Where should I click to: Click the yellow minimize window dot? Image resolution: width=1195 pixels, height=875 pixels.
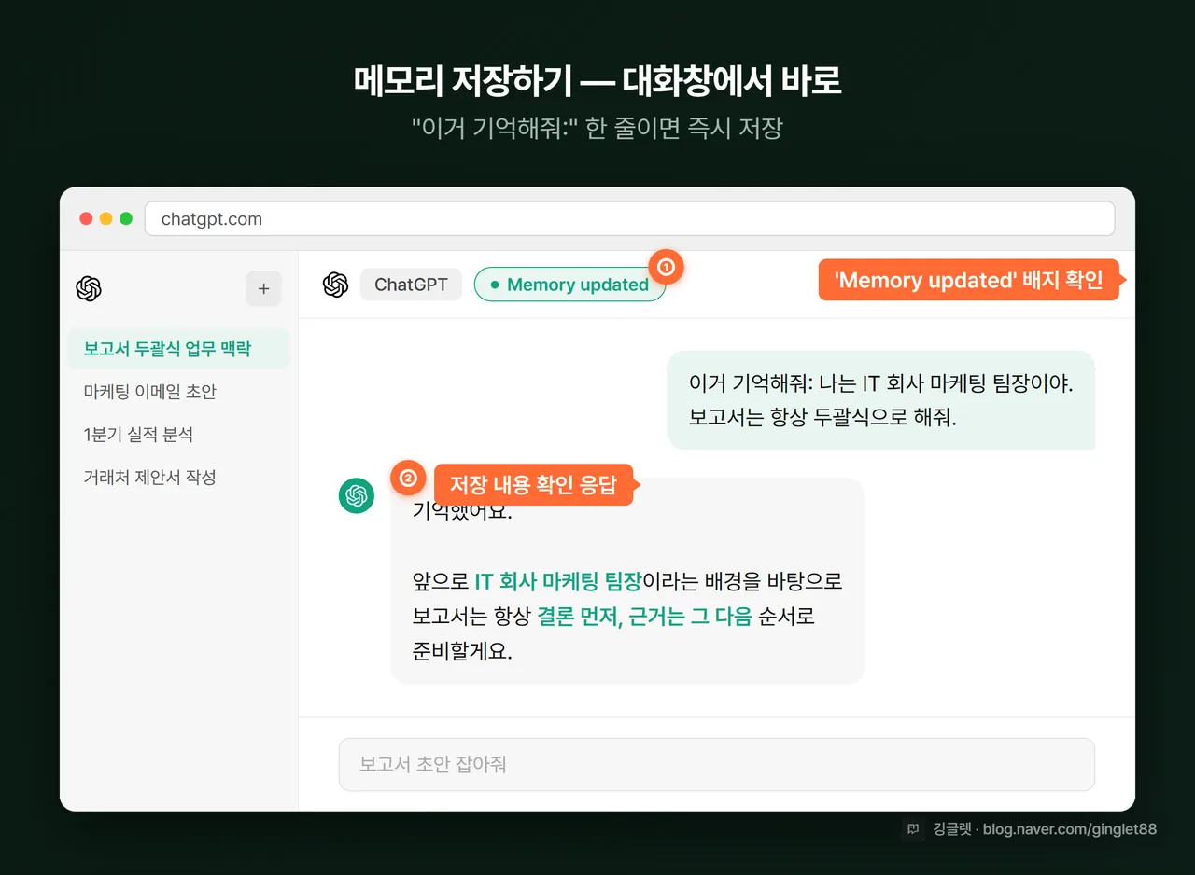(105, 219)
